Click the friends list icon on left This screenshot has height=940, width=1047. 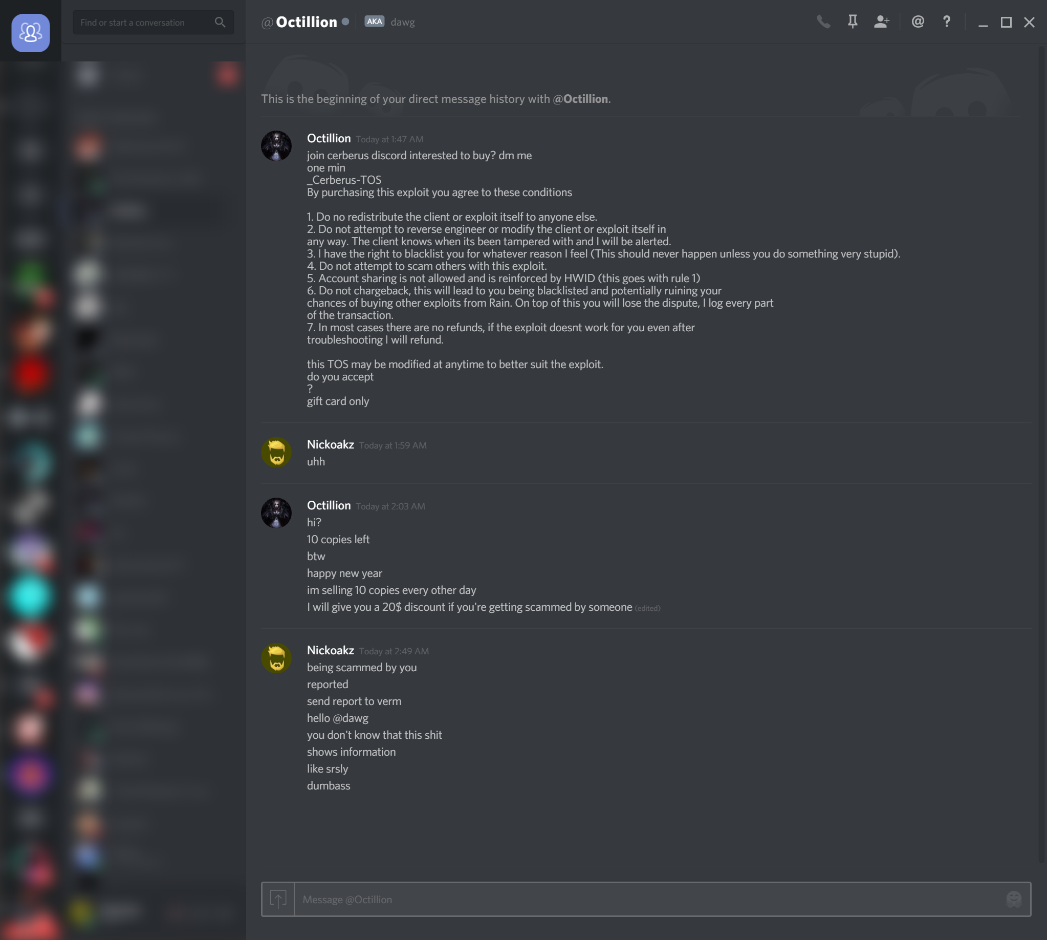coord(31,31)
